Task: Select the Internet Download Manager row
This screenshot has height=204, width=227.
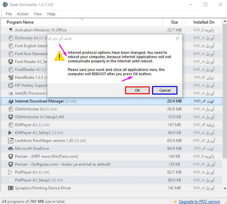Action: click(x=112, y=101)
